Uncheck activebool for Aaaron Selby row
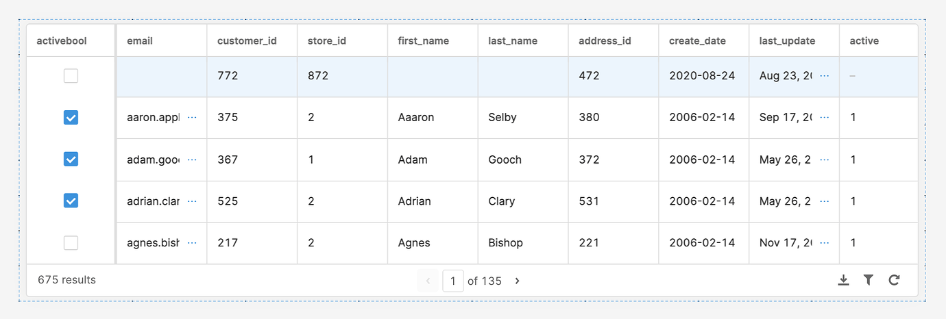The image size is (946, 319). point(71,118)
